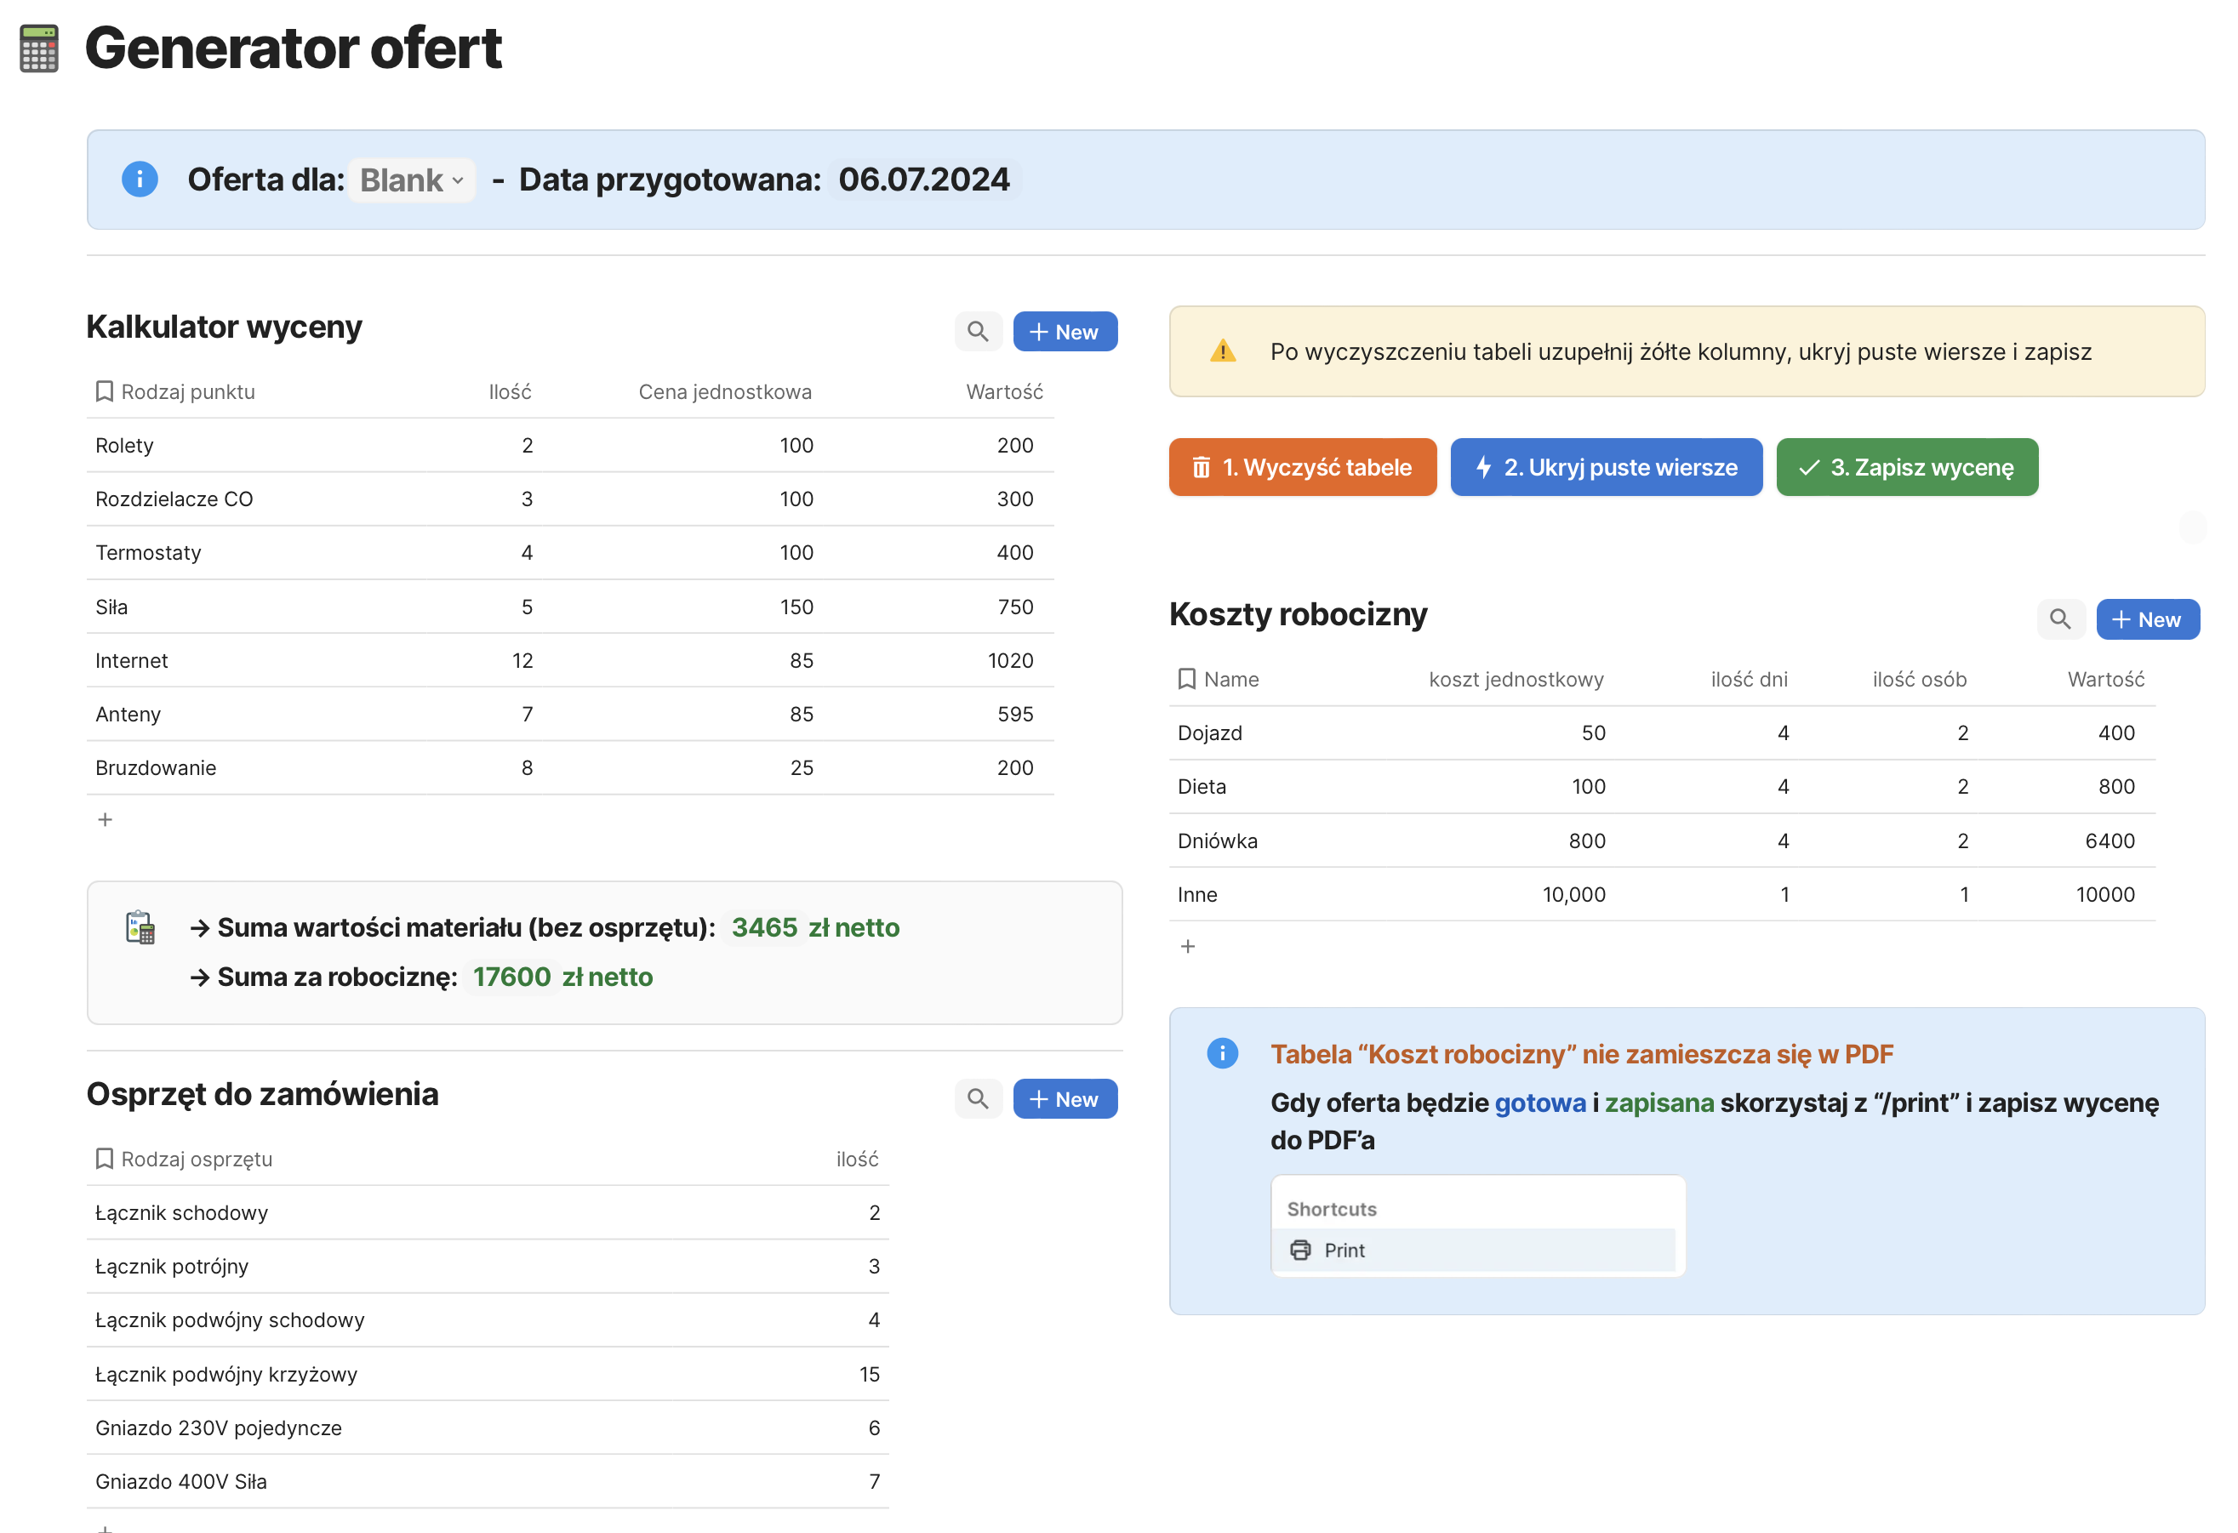
Task: Click the calculator page icon
Action: coord(38,48)
